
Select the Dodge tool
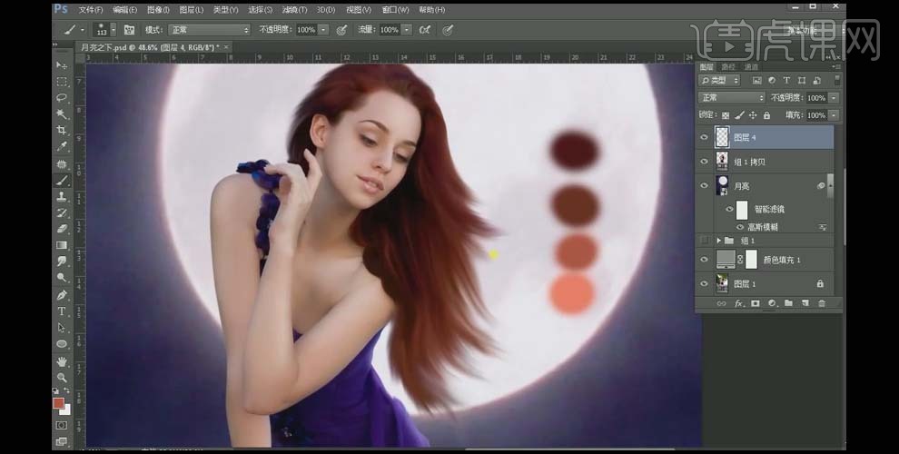point(62,278)
